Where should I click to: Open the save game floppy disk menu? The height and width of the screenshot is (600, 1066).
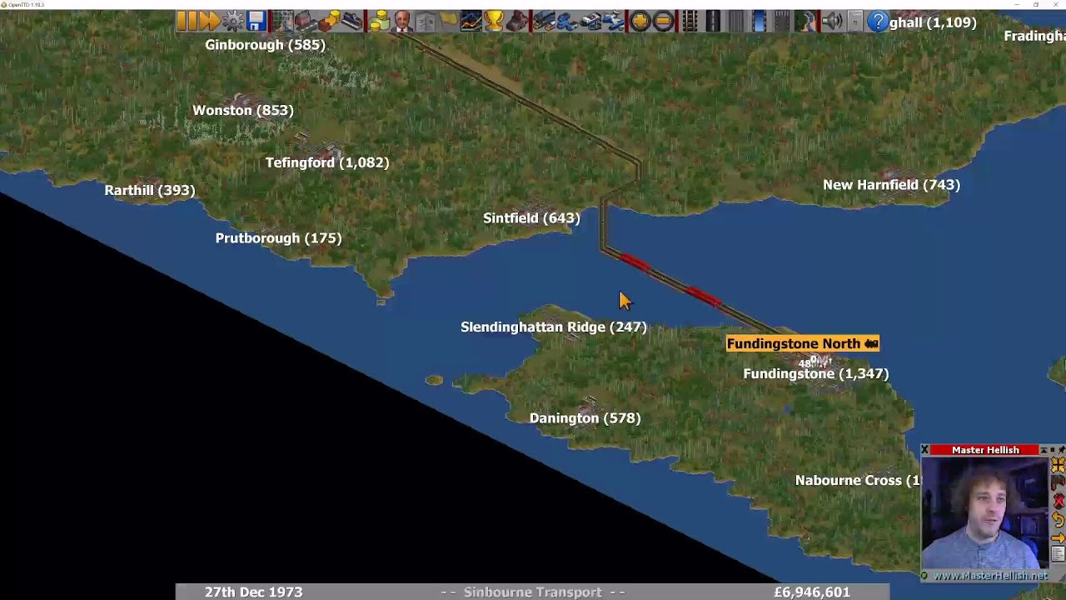257,22
